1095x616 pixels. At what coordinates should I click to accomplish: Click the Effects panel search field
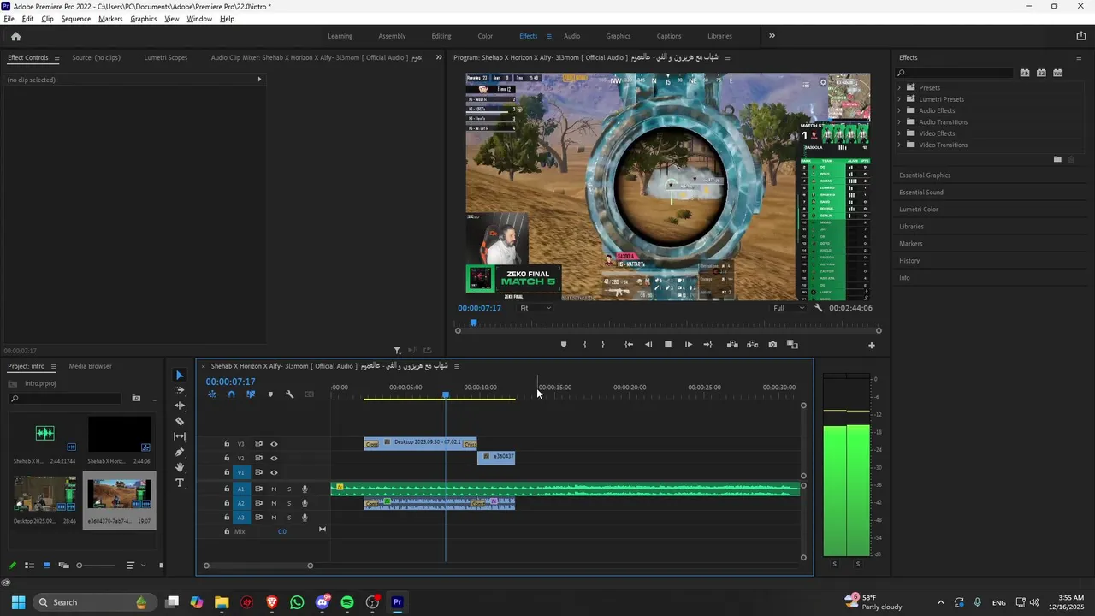click(953, 73)
